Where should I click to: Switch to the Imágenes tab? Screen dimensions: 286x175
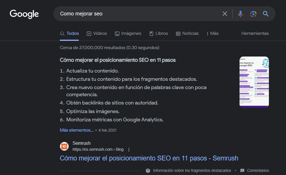[128, 33]
